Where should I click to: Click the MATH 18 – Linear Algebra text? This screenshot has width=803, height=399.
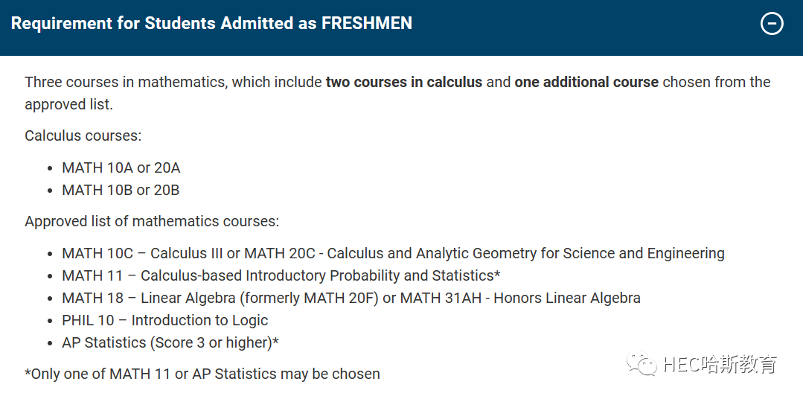220,298
